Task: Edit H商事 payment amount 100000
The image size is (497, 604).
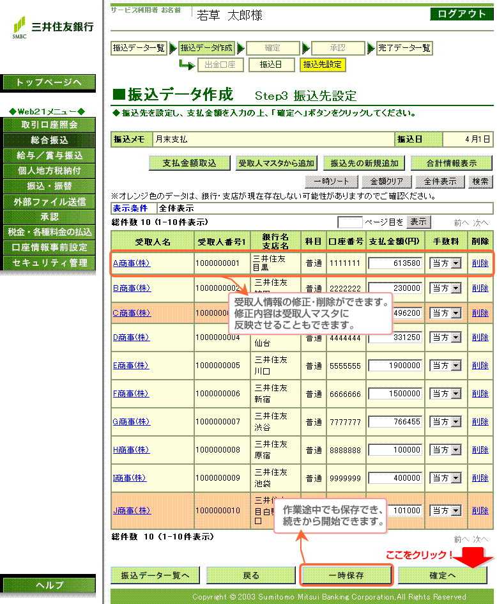Action: [x=395, y=450]
